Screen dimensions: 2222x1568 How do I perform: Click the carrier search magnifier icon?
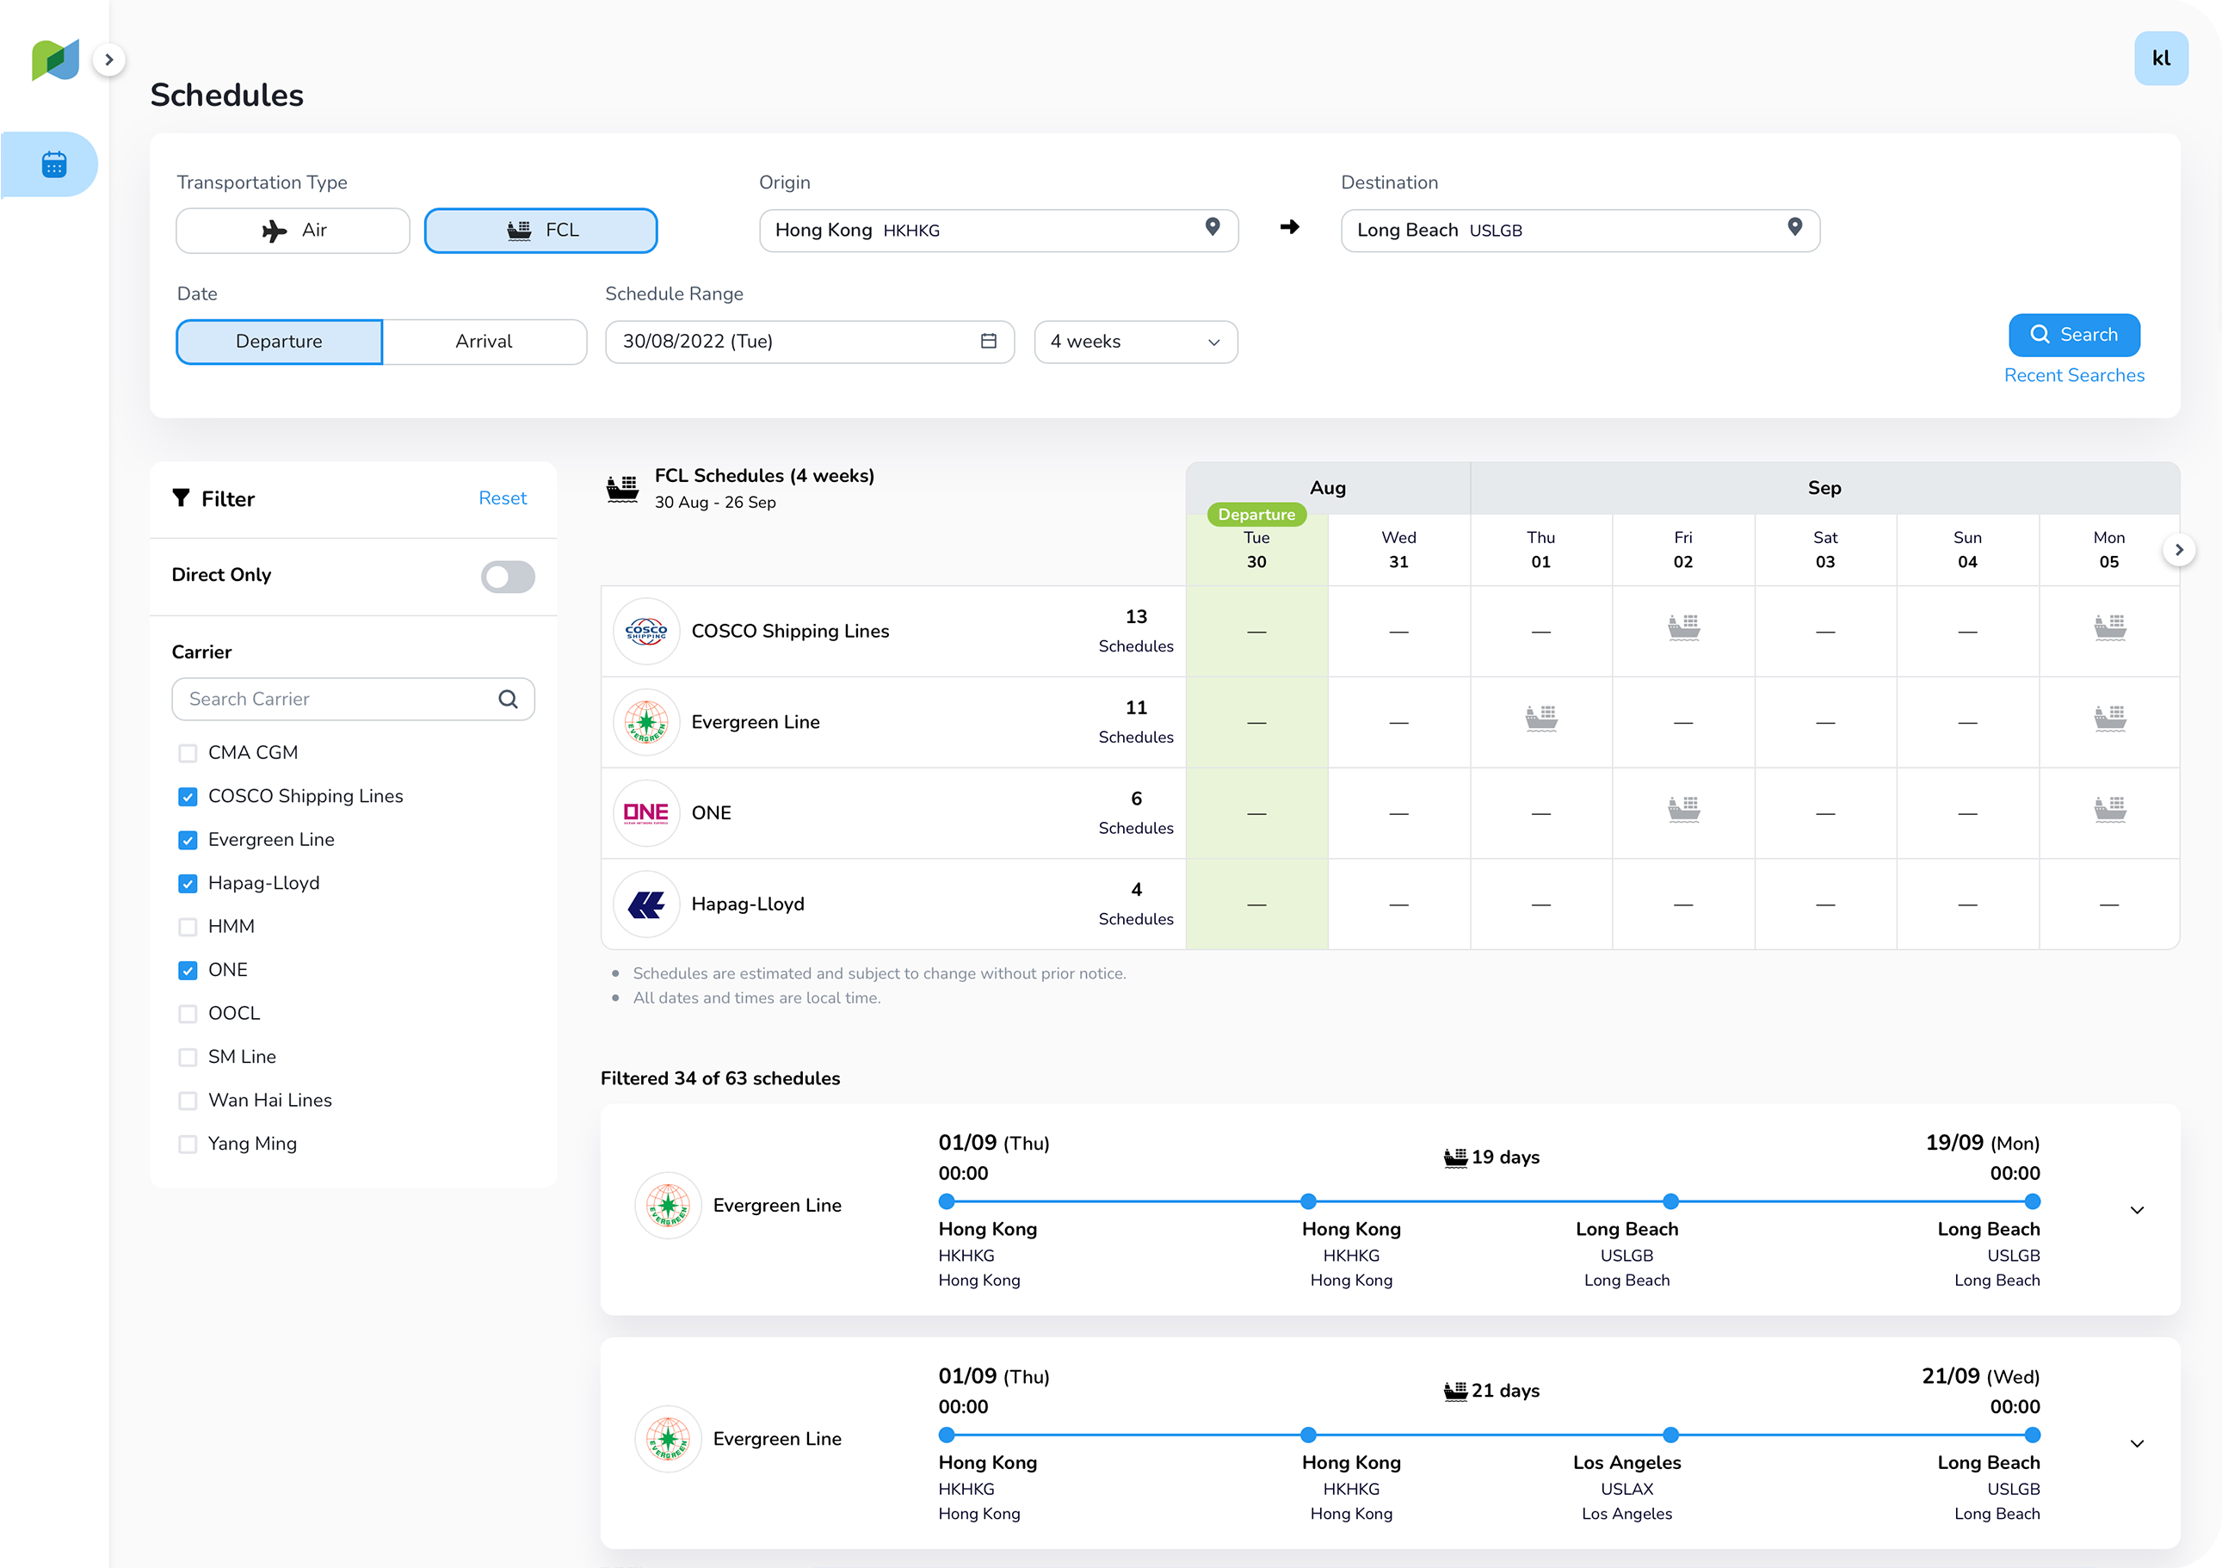pos(508,699)
